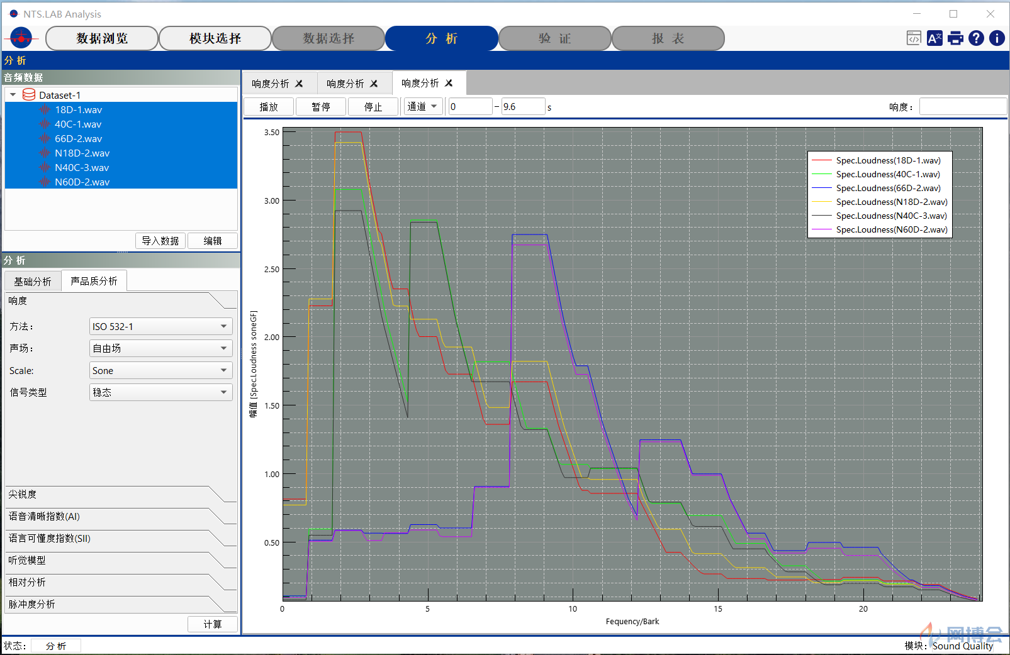Click the 导入数据 import button
This screenshot has width=1010, height=655.
coord(160,241)
